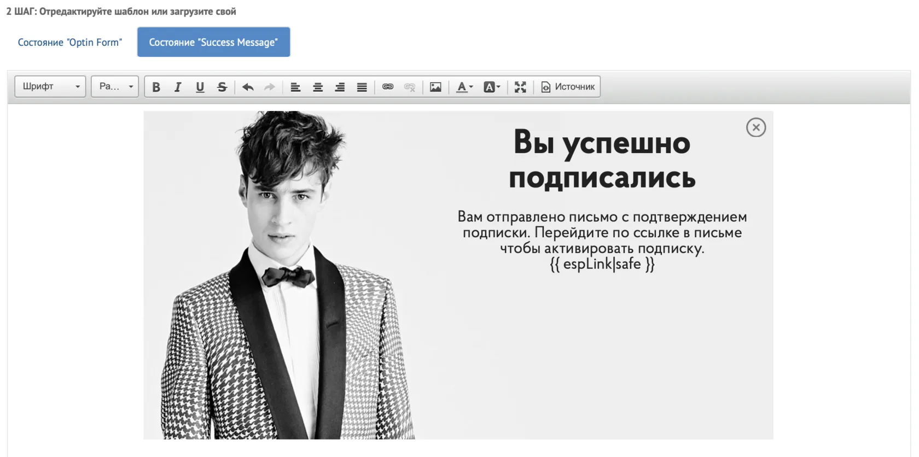Align text to the right

coord(340,87)
